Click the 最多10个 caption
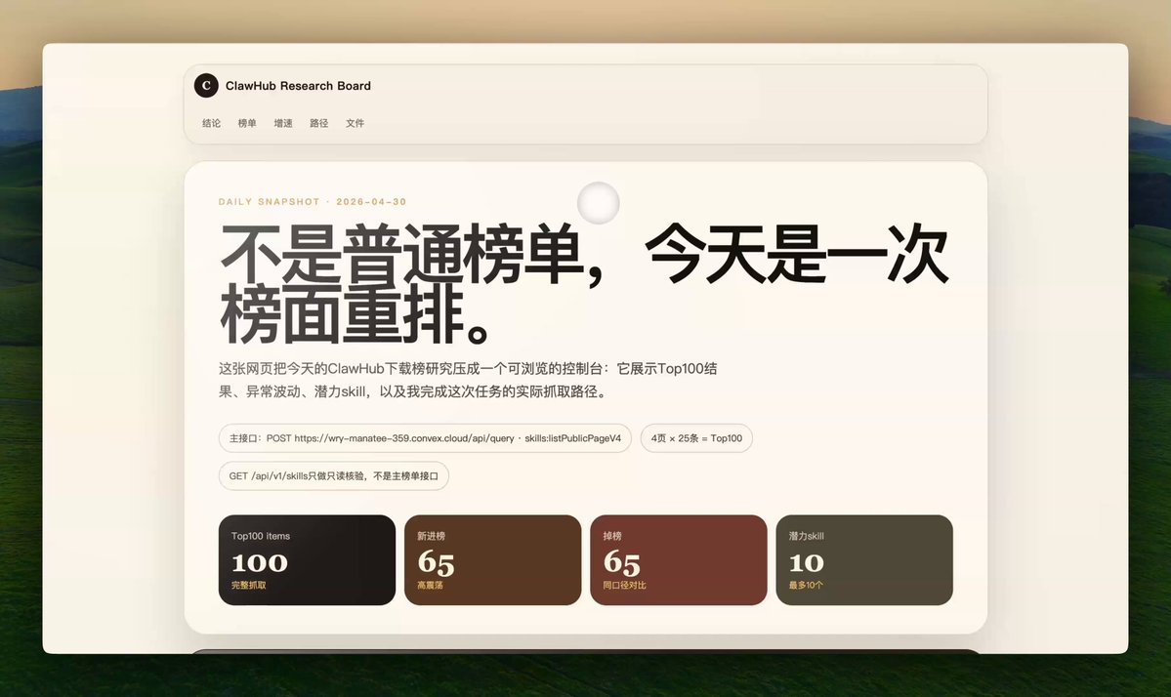This screenshot has height=697, width=1171. tap(806, 585)
